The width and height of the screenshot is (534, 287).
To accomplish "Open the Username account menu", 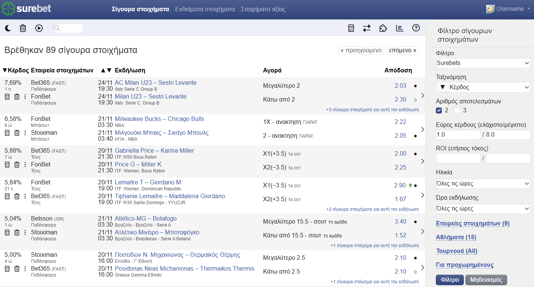I will pyautogui.click(x=509, y=9).
